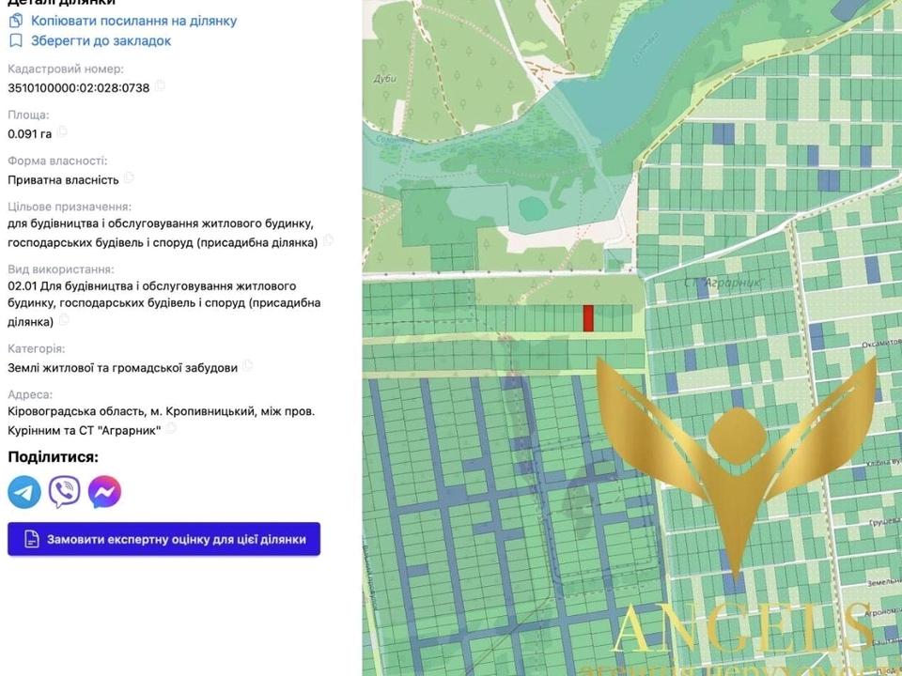Copy the cadastral number 3510100000:02:028:0738
Screen dimensions: 902x676
(x=160, y=87)
